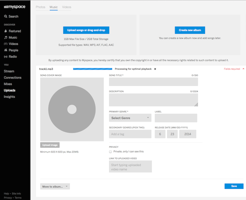Click Upload songs or drag-and-drop button
Image resolution: width=246 pixels, height=200 pixels.
click(86, 30)
